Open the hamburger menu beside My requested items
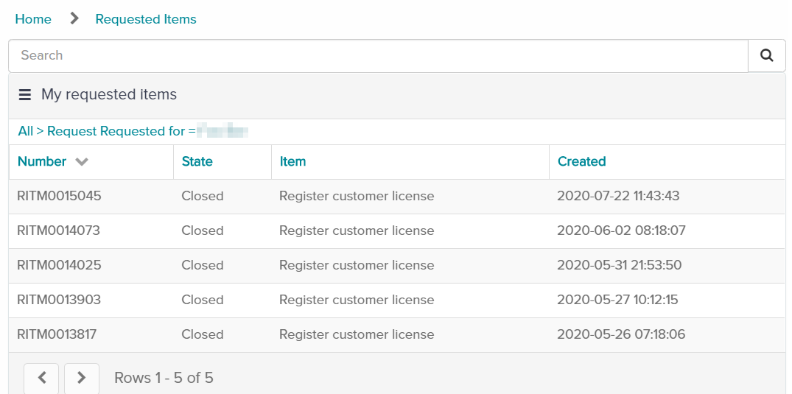Image resolution: width=792 pixels, height=394 pixels. click(25, 95)
